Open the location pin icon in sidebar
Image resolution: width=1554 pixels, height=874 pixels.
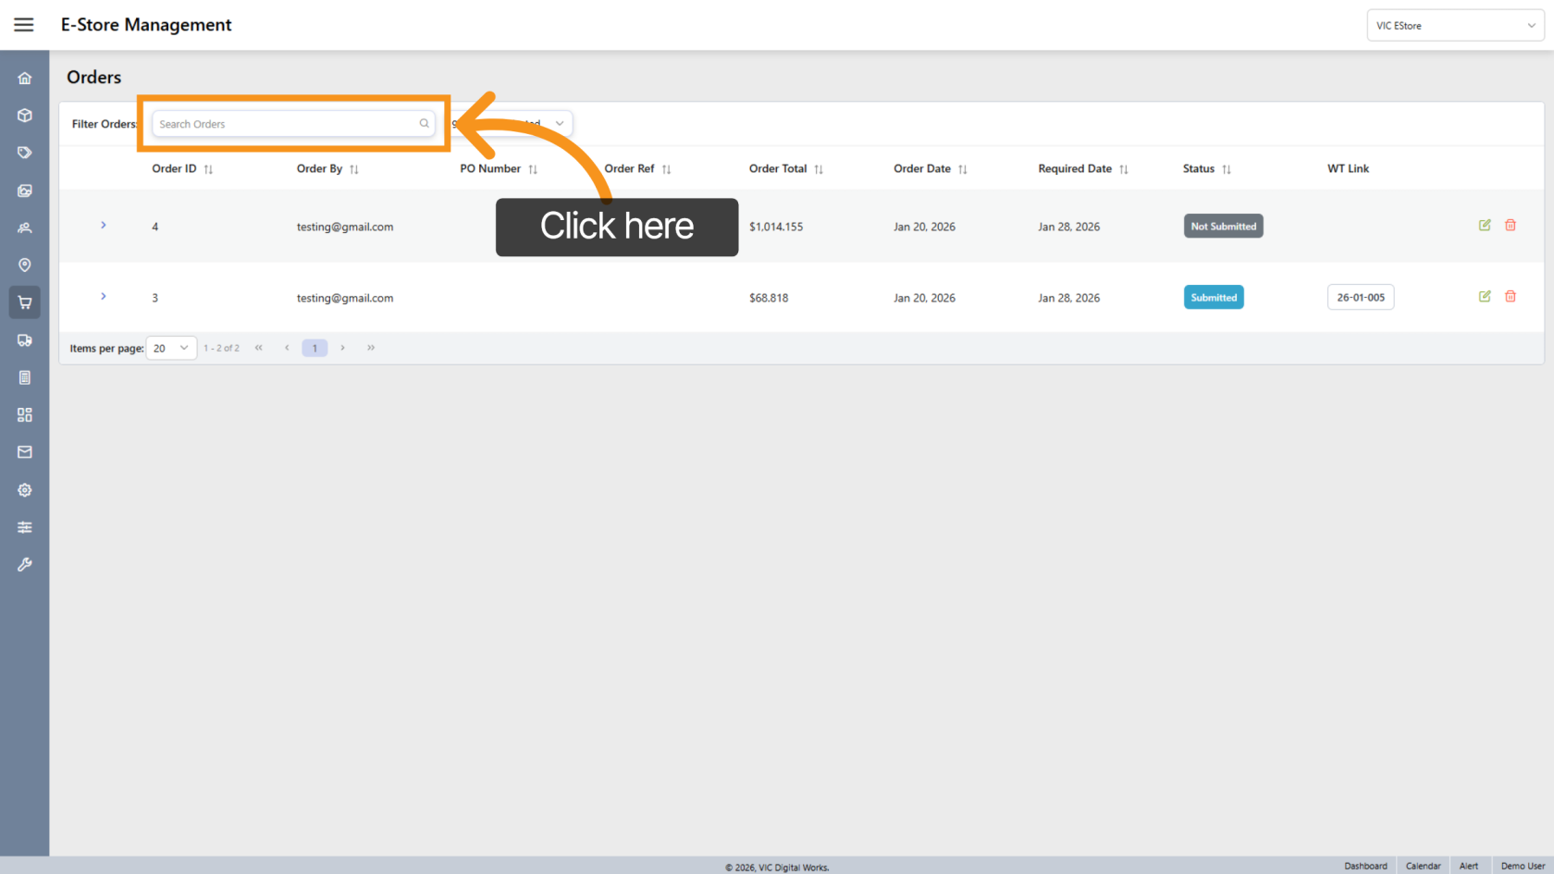tap(25, 265)
